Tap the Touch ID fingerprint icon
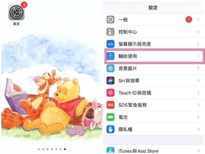205x154 pixels. 110,93
